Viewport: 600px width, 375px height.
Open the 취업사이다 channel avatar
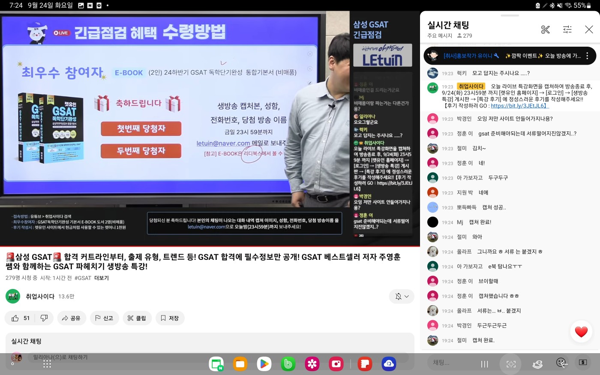[x=13, y=296]
